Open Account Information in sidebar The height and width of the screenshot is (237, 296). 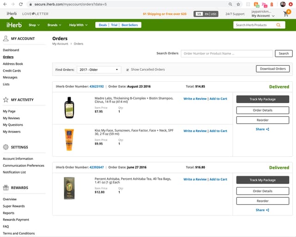point(18,158)
